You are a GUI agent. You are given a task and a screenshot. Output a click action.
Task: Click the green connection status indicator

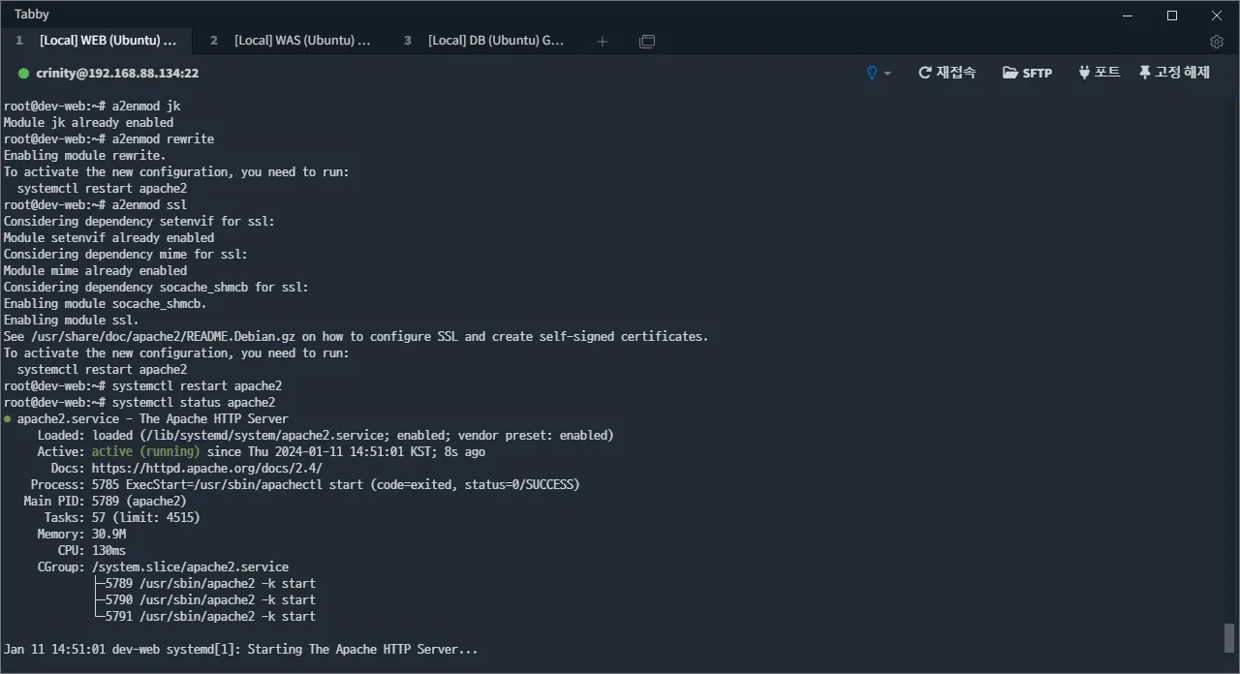(x=24, y=74)
